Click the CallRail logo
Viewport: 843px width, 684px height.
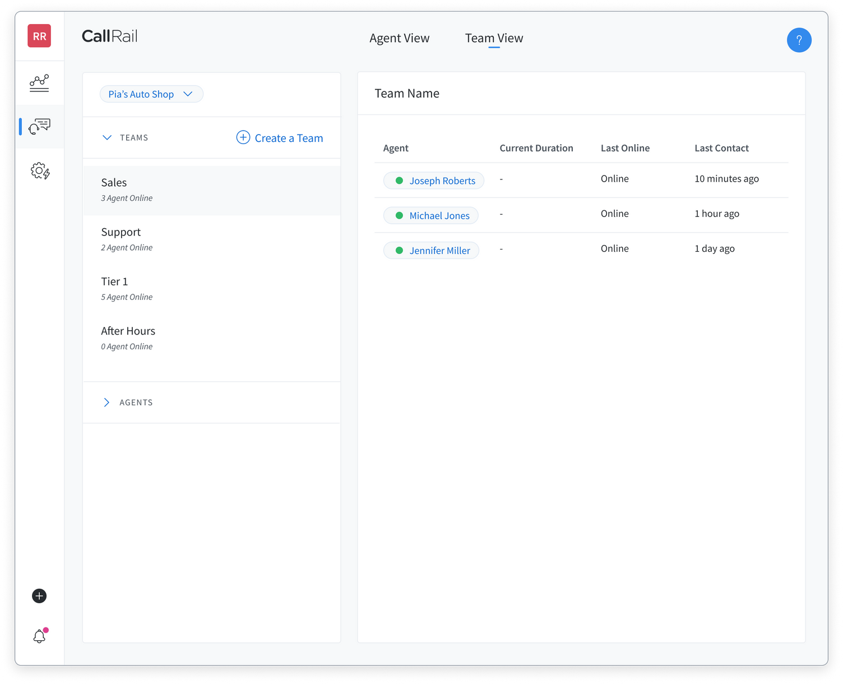110,36
